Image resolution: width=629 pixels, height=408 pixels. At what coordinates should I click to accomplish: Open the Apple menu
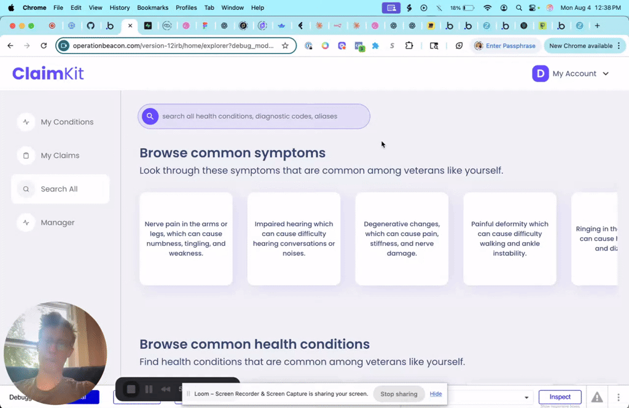pyautogui.click(x=11, y=7)
